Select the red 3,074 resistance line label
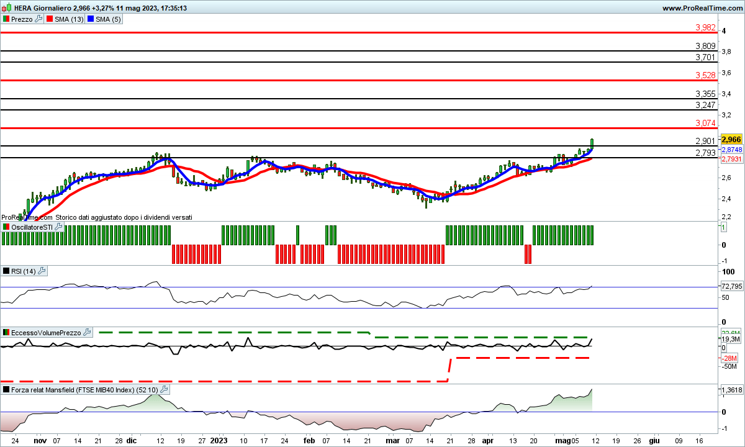The image size is (745, 447). click(x=705, y=124)
